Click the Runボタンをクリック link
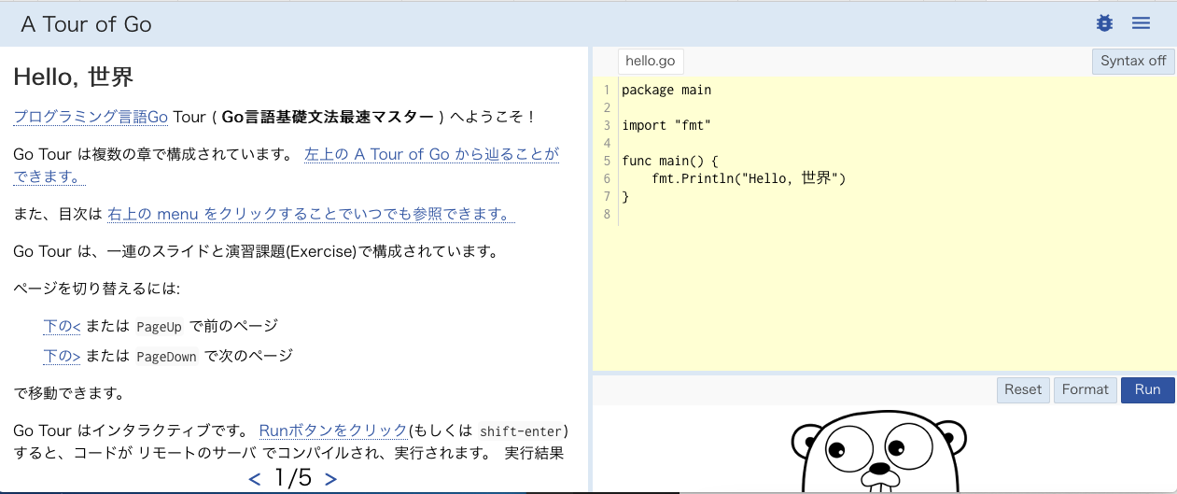The width and height of the screenshot is (1177, 494). (x=333, y=430)
